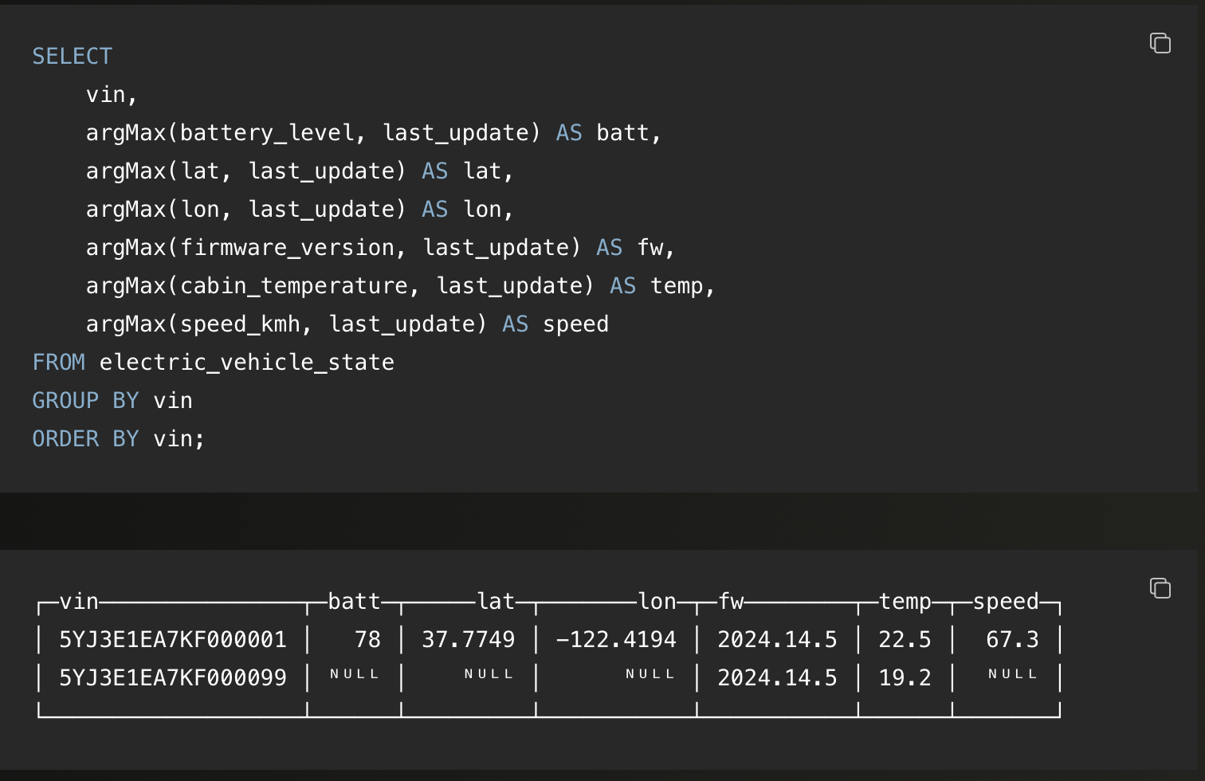Click the 'vin,' column line in SELECT

point(112,95)
